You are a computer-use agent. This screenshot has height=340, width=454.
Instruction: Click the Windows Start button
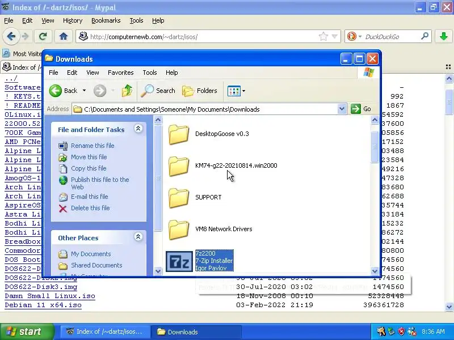coord(27,331)
